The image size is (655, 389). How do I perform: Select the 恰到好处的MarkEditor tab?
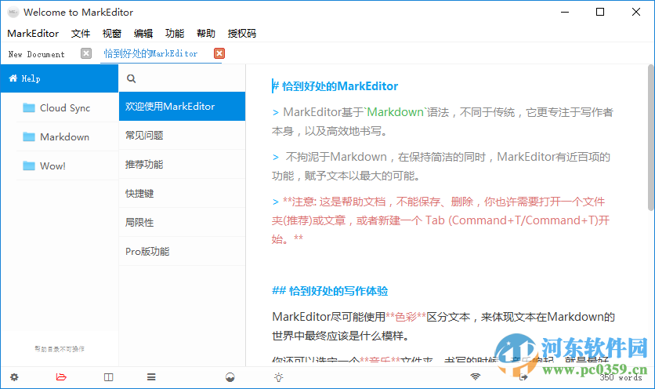(150, 53)
